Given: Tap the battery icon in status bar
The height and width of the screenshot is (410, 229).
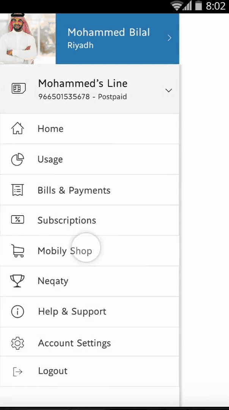Looking at the screenshot, I should pyautogui.click(x=199, y=6).
